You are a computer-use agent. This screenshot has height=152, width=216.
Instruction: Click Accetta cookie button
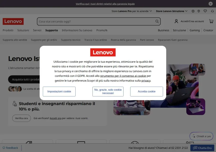click(x=146, y=91)
